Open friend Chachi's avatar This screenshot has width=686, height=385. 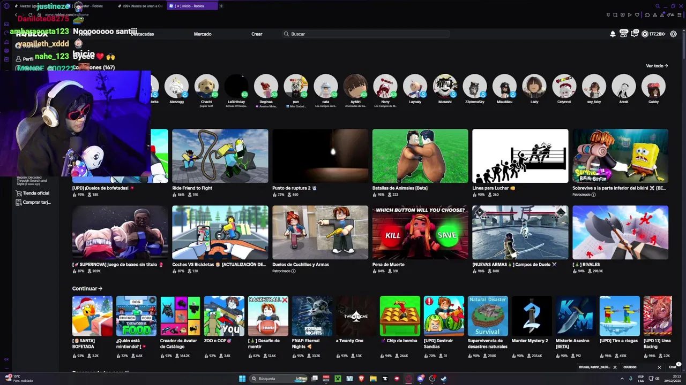tap(206, 86)
